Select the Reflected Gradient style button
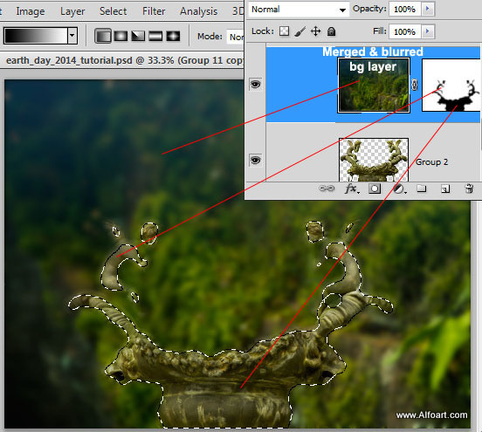Image resolution: width=482 pixels, height=432 pixels. [155, 37]
